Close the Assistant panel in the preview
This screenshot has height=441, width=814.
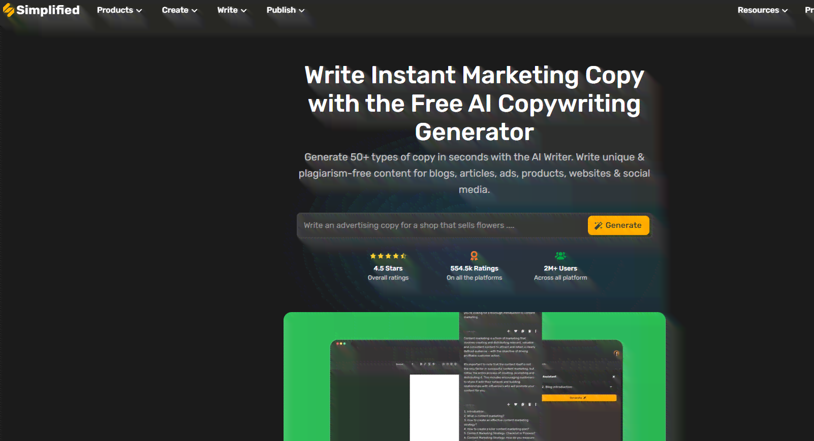click(x=614, y=377)
